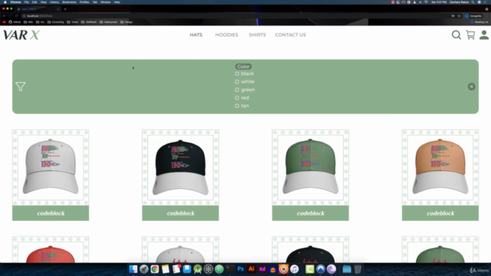Screen dimensions: 491x276
Task: Click the Spotlight search menu bar icon
Action: coord(473,2)
